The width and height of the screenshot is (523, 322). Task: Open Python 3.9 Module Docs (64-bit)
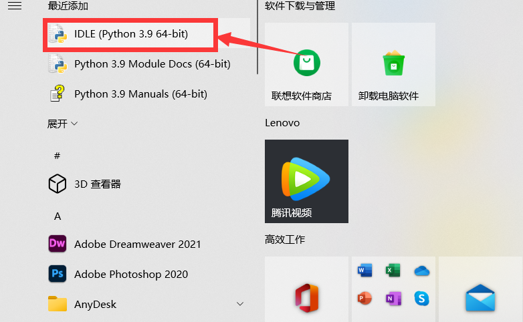point(146,64)
